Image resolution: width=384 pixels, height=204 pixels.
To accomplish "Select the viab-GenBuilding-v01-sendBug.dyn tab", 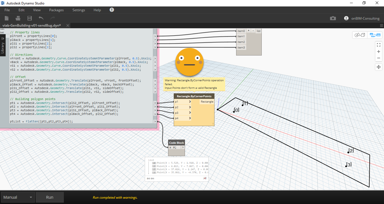I will coord(31,25).
